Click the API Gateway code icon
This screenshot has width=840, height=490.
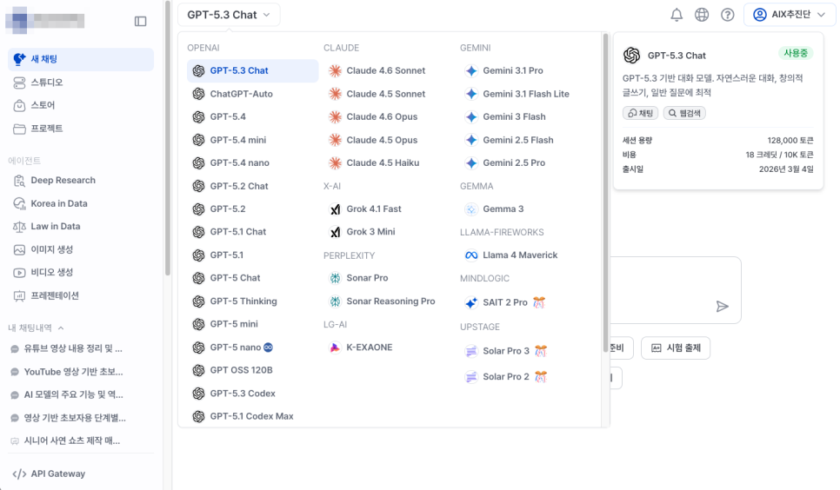[19, 474]
